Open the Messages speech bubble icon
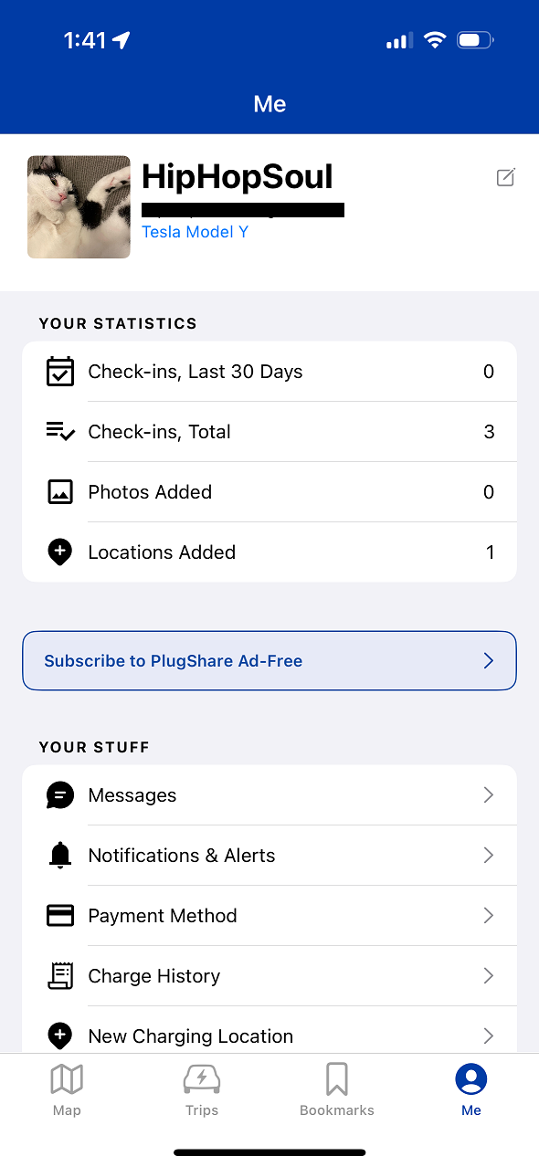The height and width of the screenshot is (1167, 539). coord(60,795)
